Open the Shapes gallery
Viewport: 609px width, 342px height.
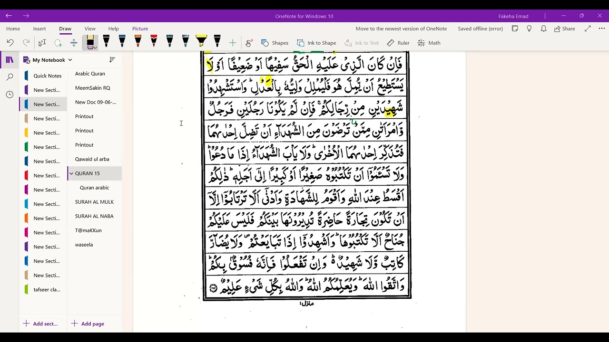pyautogui.click(x=275, y=43)
